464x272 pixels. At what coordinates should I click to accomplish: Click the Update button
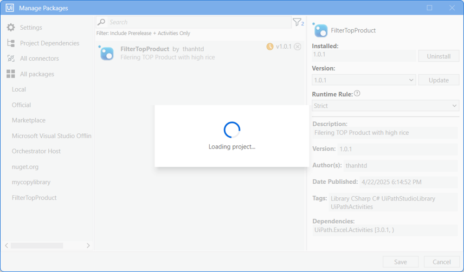coord(439,80)
